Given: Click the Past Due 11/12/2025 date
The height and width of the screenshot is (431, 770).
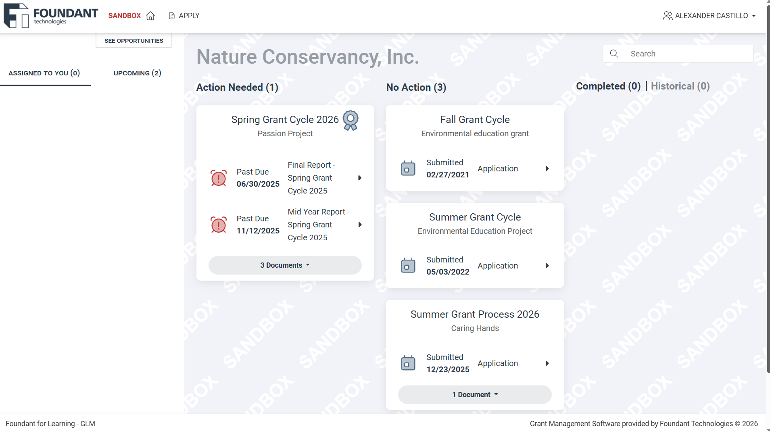Looking at the screenshot, I should pyautogui.click(x=258, y=231).
